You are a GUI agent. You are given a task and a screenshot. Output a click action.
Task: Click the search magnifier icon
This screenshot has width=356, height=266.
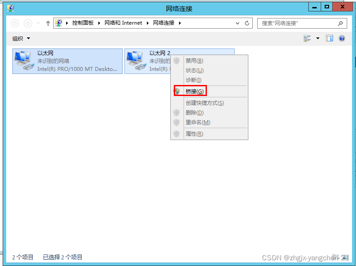click(x=340, y=23)
